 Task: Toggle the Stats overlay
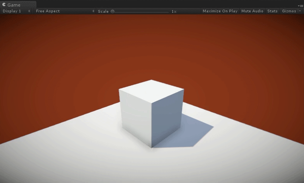pyautogui.click(x=272, y=11)
